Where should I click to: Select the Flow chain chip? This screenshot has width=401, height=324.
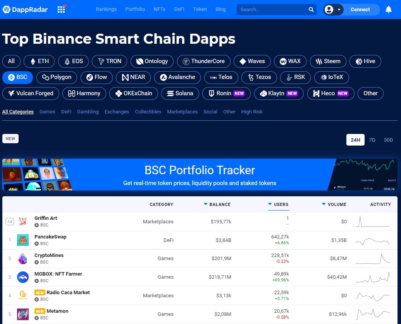click(96, 77)
